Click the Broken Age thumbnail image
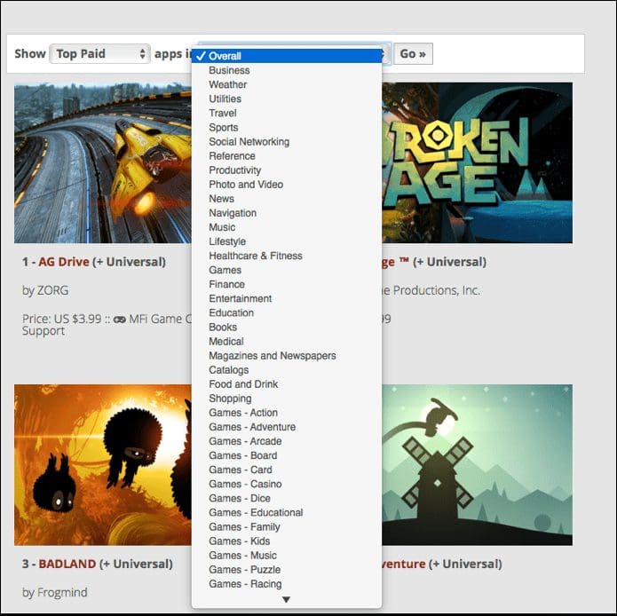 click(477, 162)
